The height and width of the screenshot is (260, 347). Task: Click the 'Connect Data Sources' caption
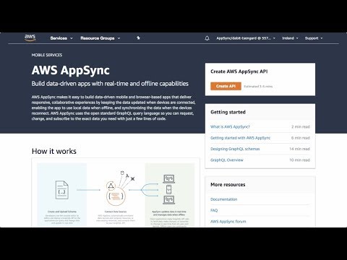pyautogui.click(x=116, y=212)
